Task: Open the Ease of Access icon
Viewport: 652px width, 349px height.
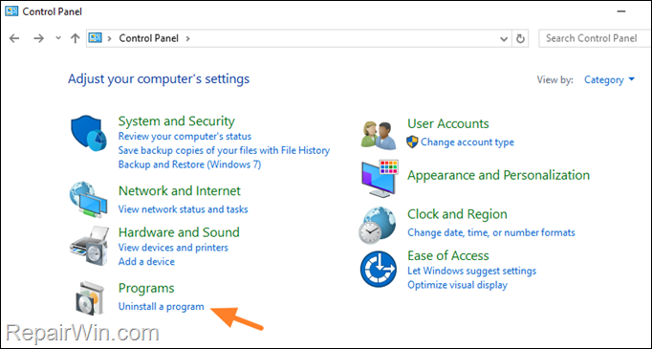Action: point(378,269)
